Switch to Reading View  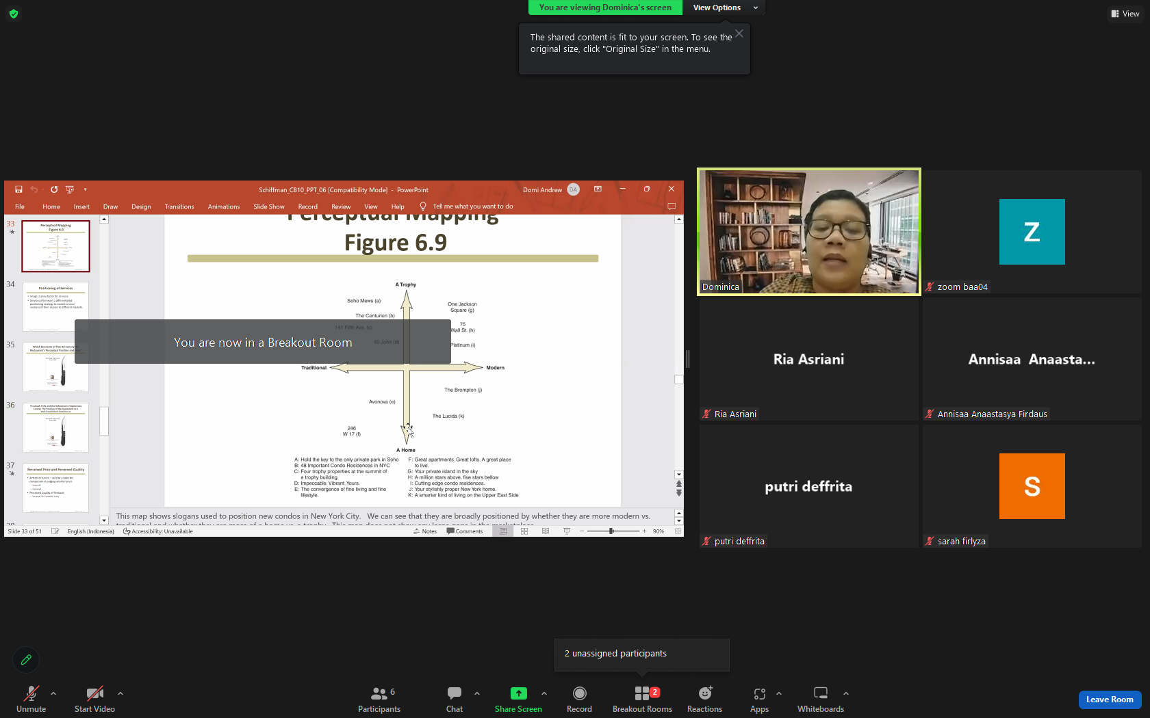pos(546,531)
